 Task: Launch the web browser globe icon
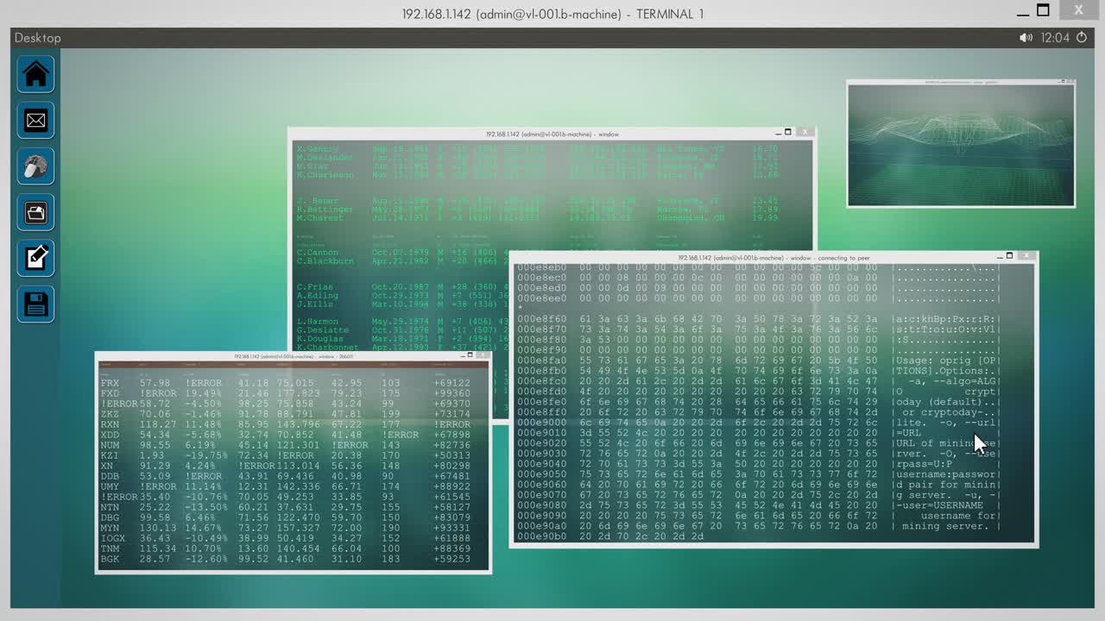(x=35, y=166)
